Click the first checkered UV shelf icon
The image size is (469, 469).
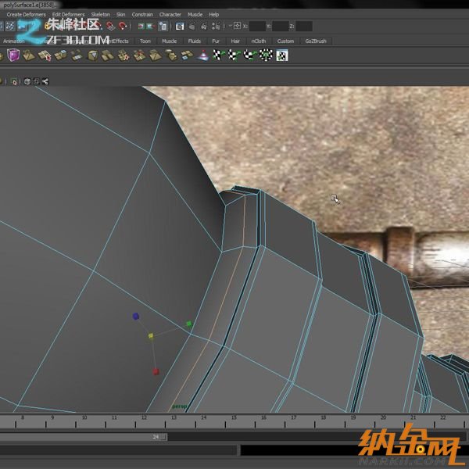pyautogui.click(x=219, y=55)
